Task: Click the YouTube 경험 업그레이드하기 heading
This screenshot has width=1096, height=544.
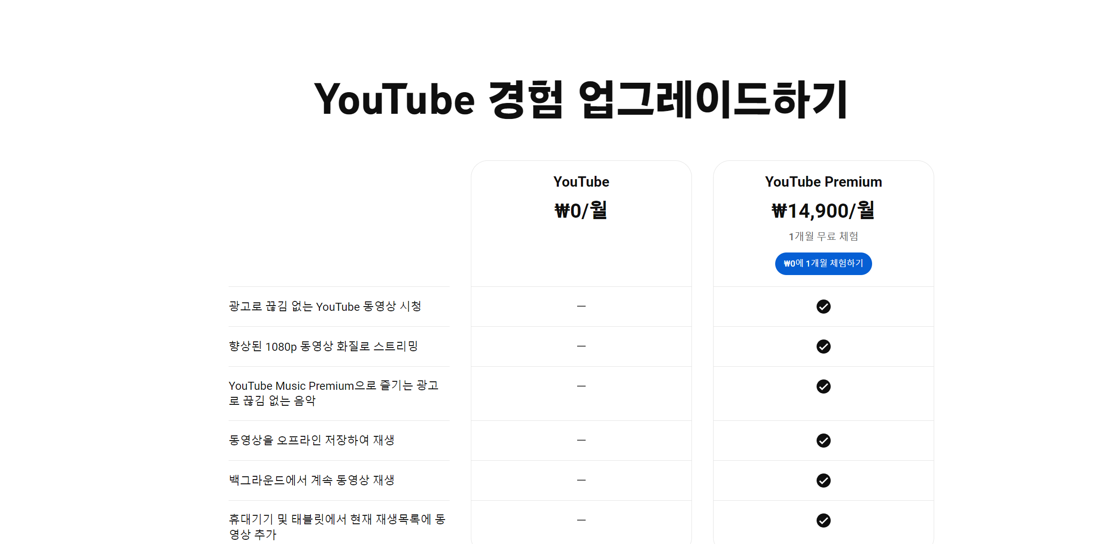Action: pyautogui.click(x=581, y=99)
